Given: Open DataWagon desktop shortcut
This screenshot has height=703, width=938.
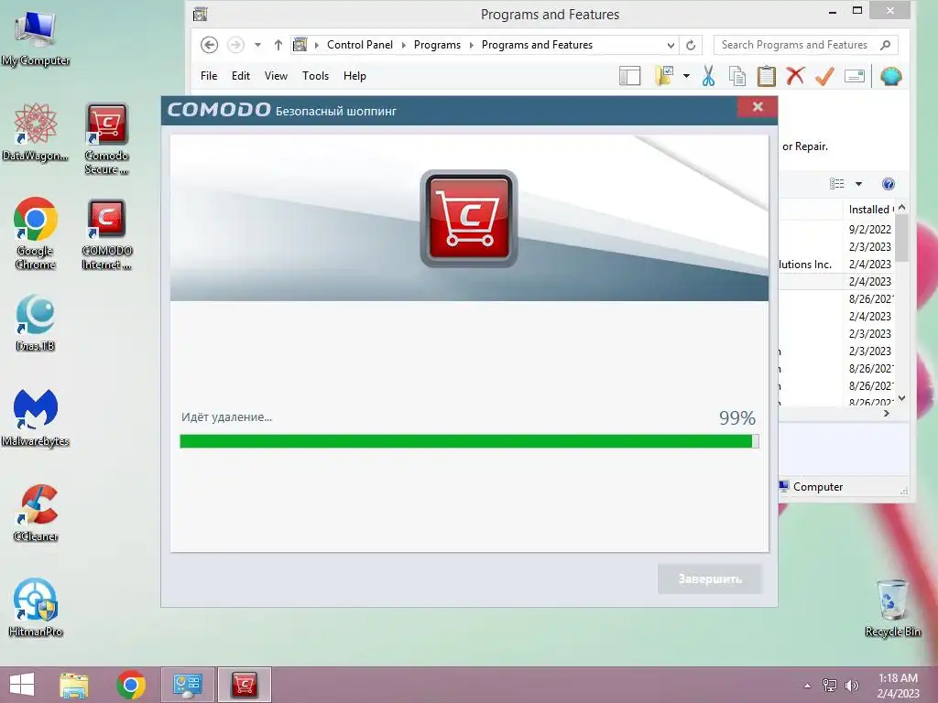Looking at the screenshot, I should tap(36, 132).
